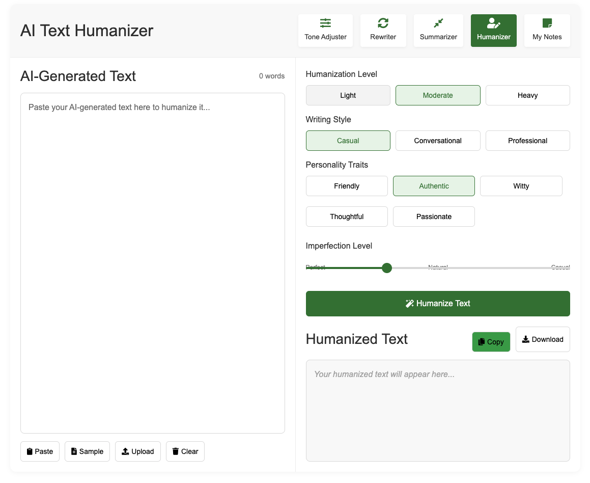The height and width of the screenshot is (483, 590).
Task: Enable the Thoughtful personality trait
Action: pos(347,217)
